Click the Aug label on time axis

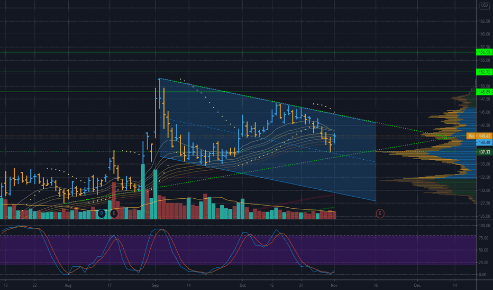tap(68, 285)
